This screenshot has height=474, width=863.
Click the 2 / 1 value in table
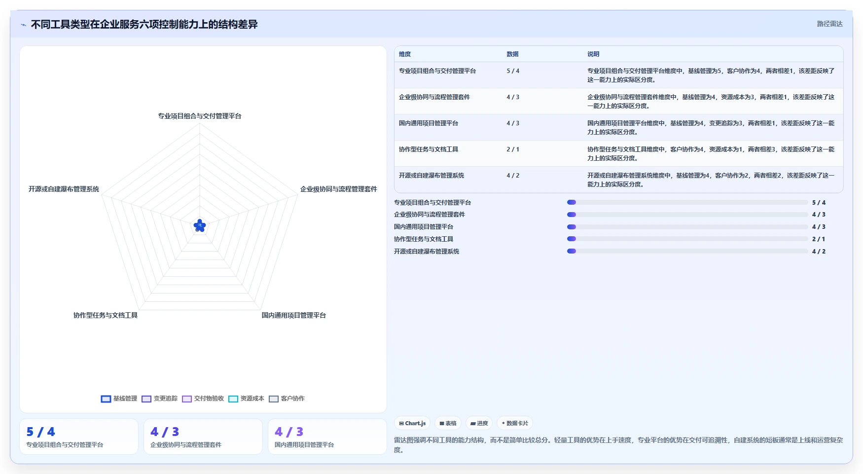(513, 149)
